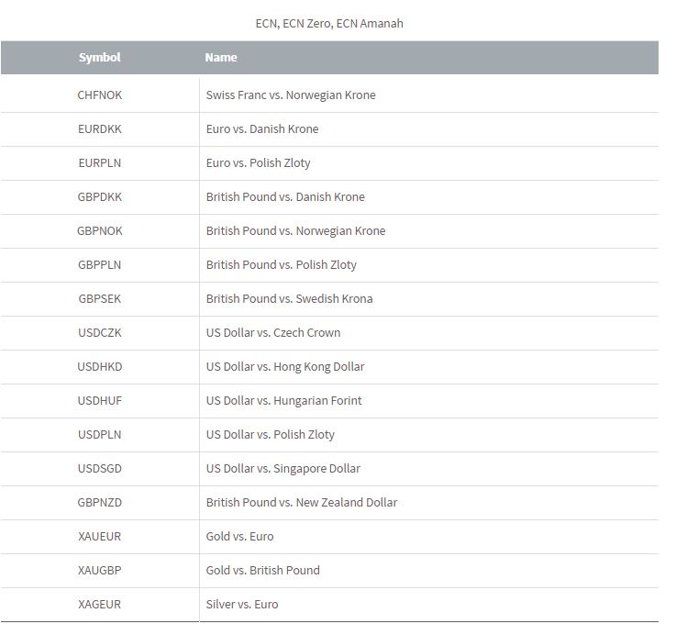Image resolution: width=676 pixels, height=635 pixels.
Task: Click US Dollar vs. Polish Zloty name
Action: 271,434
